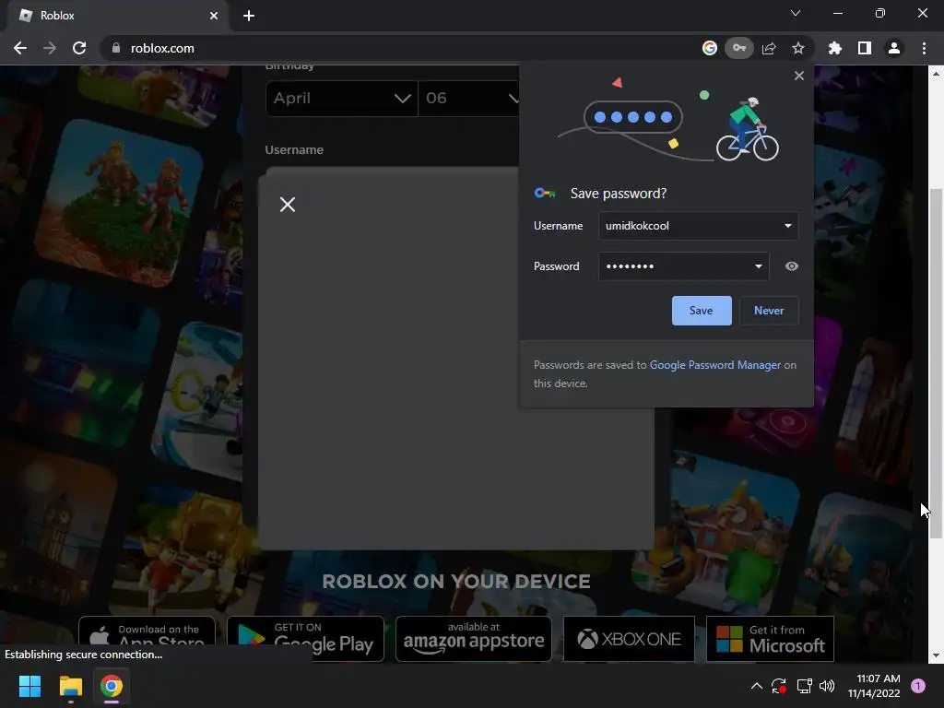The height and width of the screenshot is (708, 944).
Task: Open the birthday day dropdown 06
Action: (469, 98)
